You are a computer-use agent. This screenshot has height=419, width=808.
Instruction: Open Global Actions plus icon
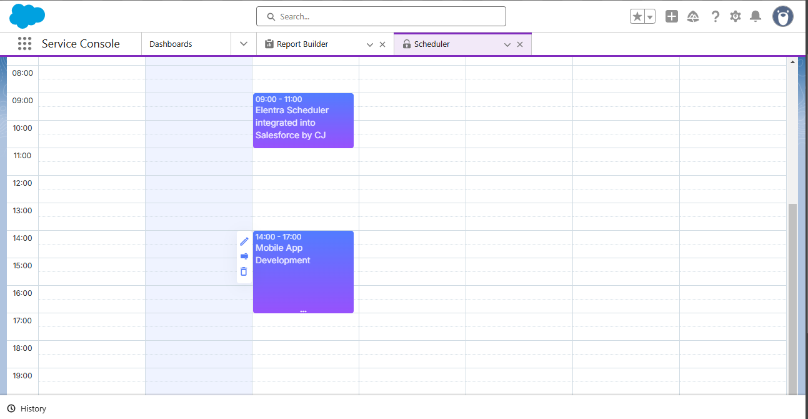tap(672, 17)
